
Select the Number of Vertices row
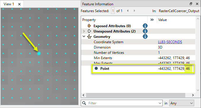(x=138, y=53)
